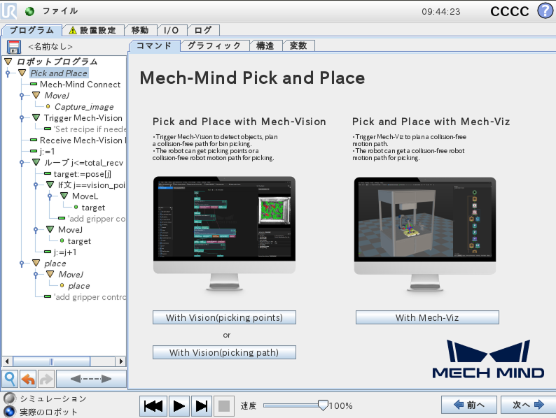The height and width of the screenshot is (418, 556).
Task: Click the UR logo icon
Action: click(8, 10)
